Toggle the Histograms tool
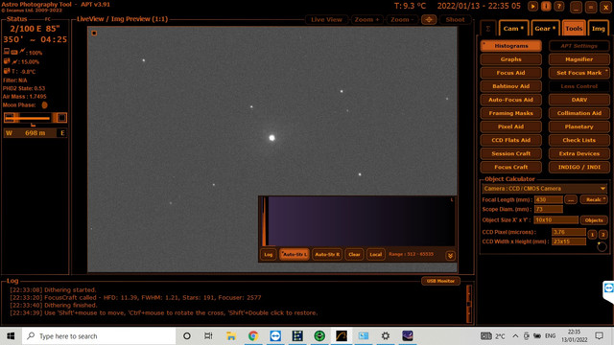The image size is (614, 345). pos(511,46)
